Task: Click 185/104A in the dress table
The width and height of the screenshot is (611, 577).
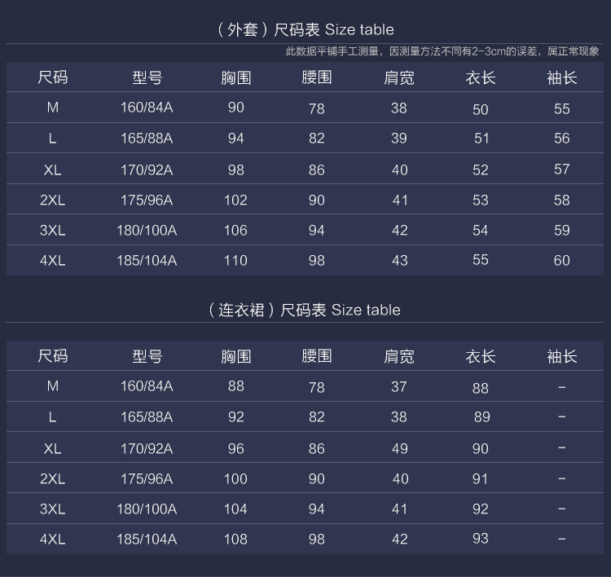Action: (x=147, y=539)
